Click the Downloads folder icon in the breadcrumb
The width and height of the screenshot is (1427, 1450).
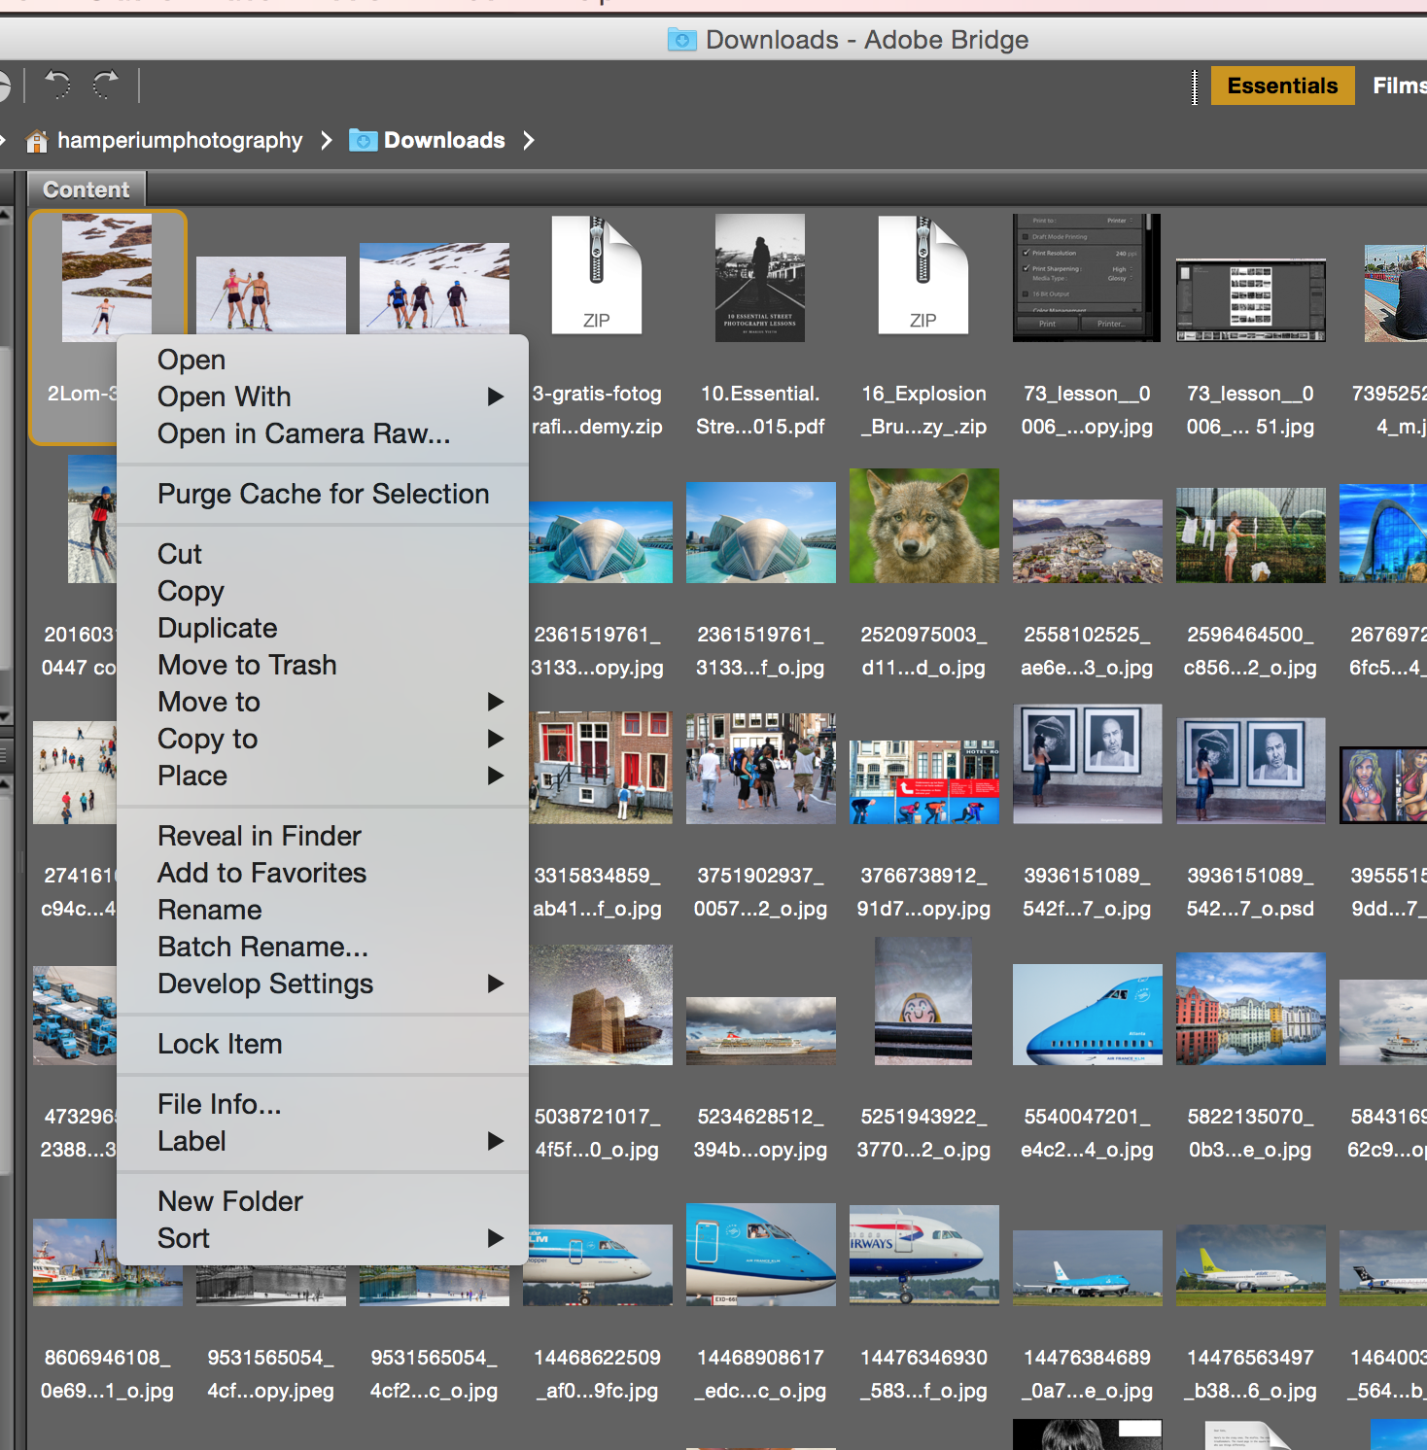(362, 140)
